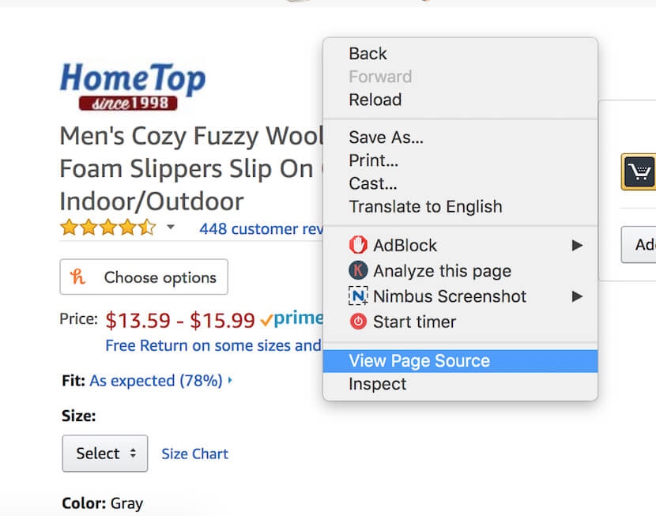Open the Size Chart link
Screen dimensions: 656x516
pyautogui.click(x=194, y=454)
